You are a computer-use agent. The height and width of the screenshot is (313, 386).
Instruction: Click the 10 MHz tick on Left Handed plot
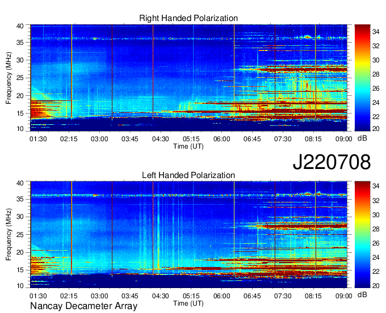click(x=20, y=285)
